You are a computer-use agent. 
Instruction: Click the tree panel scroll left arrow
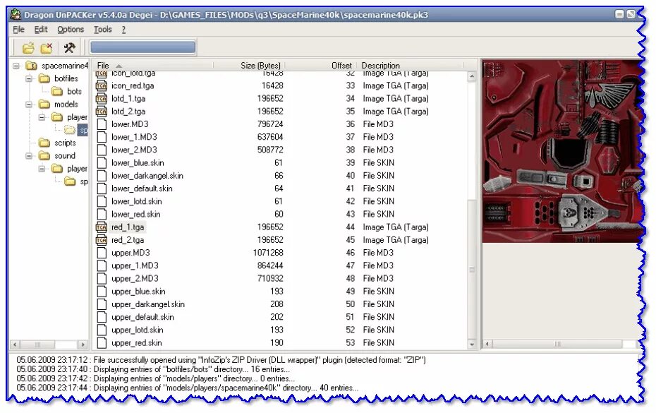(x=15, y=345)
